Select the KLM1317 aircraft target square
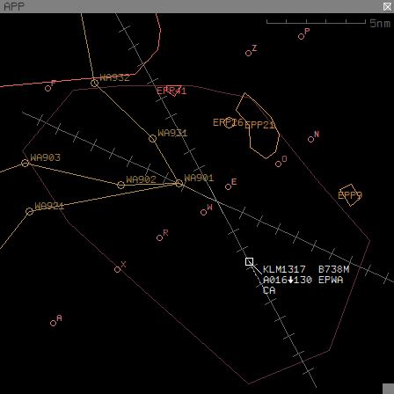The height and width of the screenshot is (394, 394). (x=249, y=261)
